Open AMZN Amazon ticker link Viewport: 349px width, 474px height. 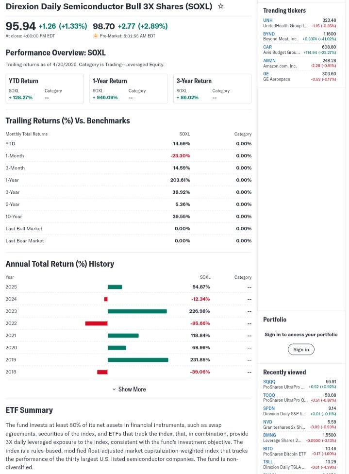coord(269,61)
